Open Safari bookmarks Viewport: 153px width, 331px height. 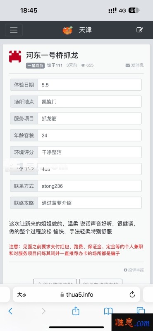pos(108,311)
